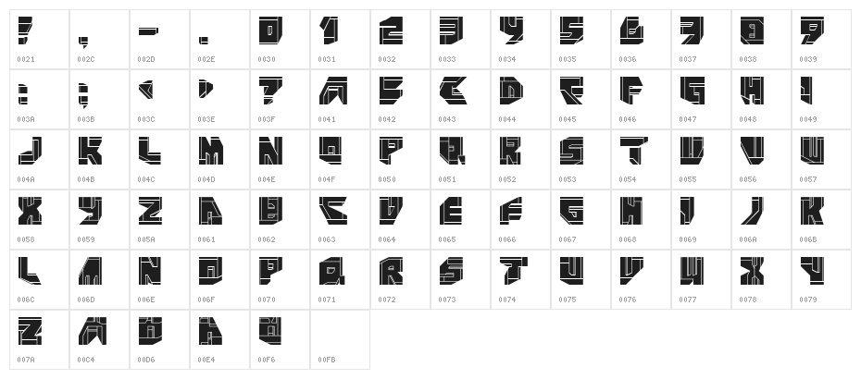The width and height of the screenshot is (861, 379).
Task: Click the lowercase y glyph 0079
Action: [x=811, y=272]
